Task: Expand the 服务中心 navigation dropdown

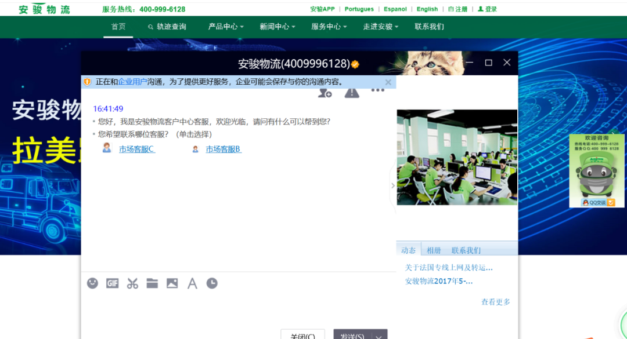Action: coord(329,27)
